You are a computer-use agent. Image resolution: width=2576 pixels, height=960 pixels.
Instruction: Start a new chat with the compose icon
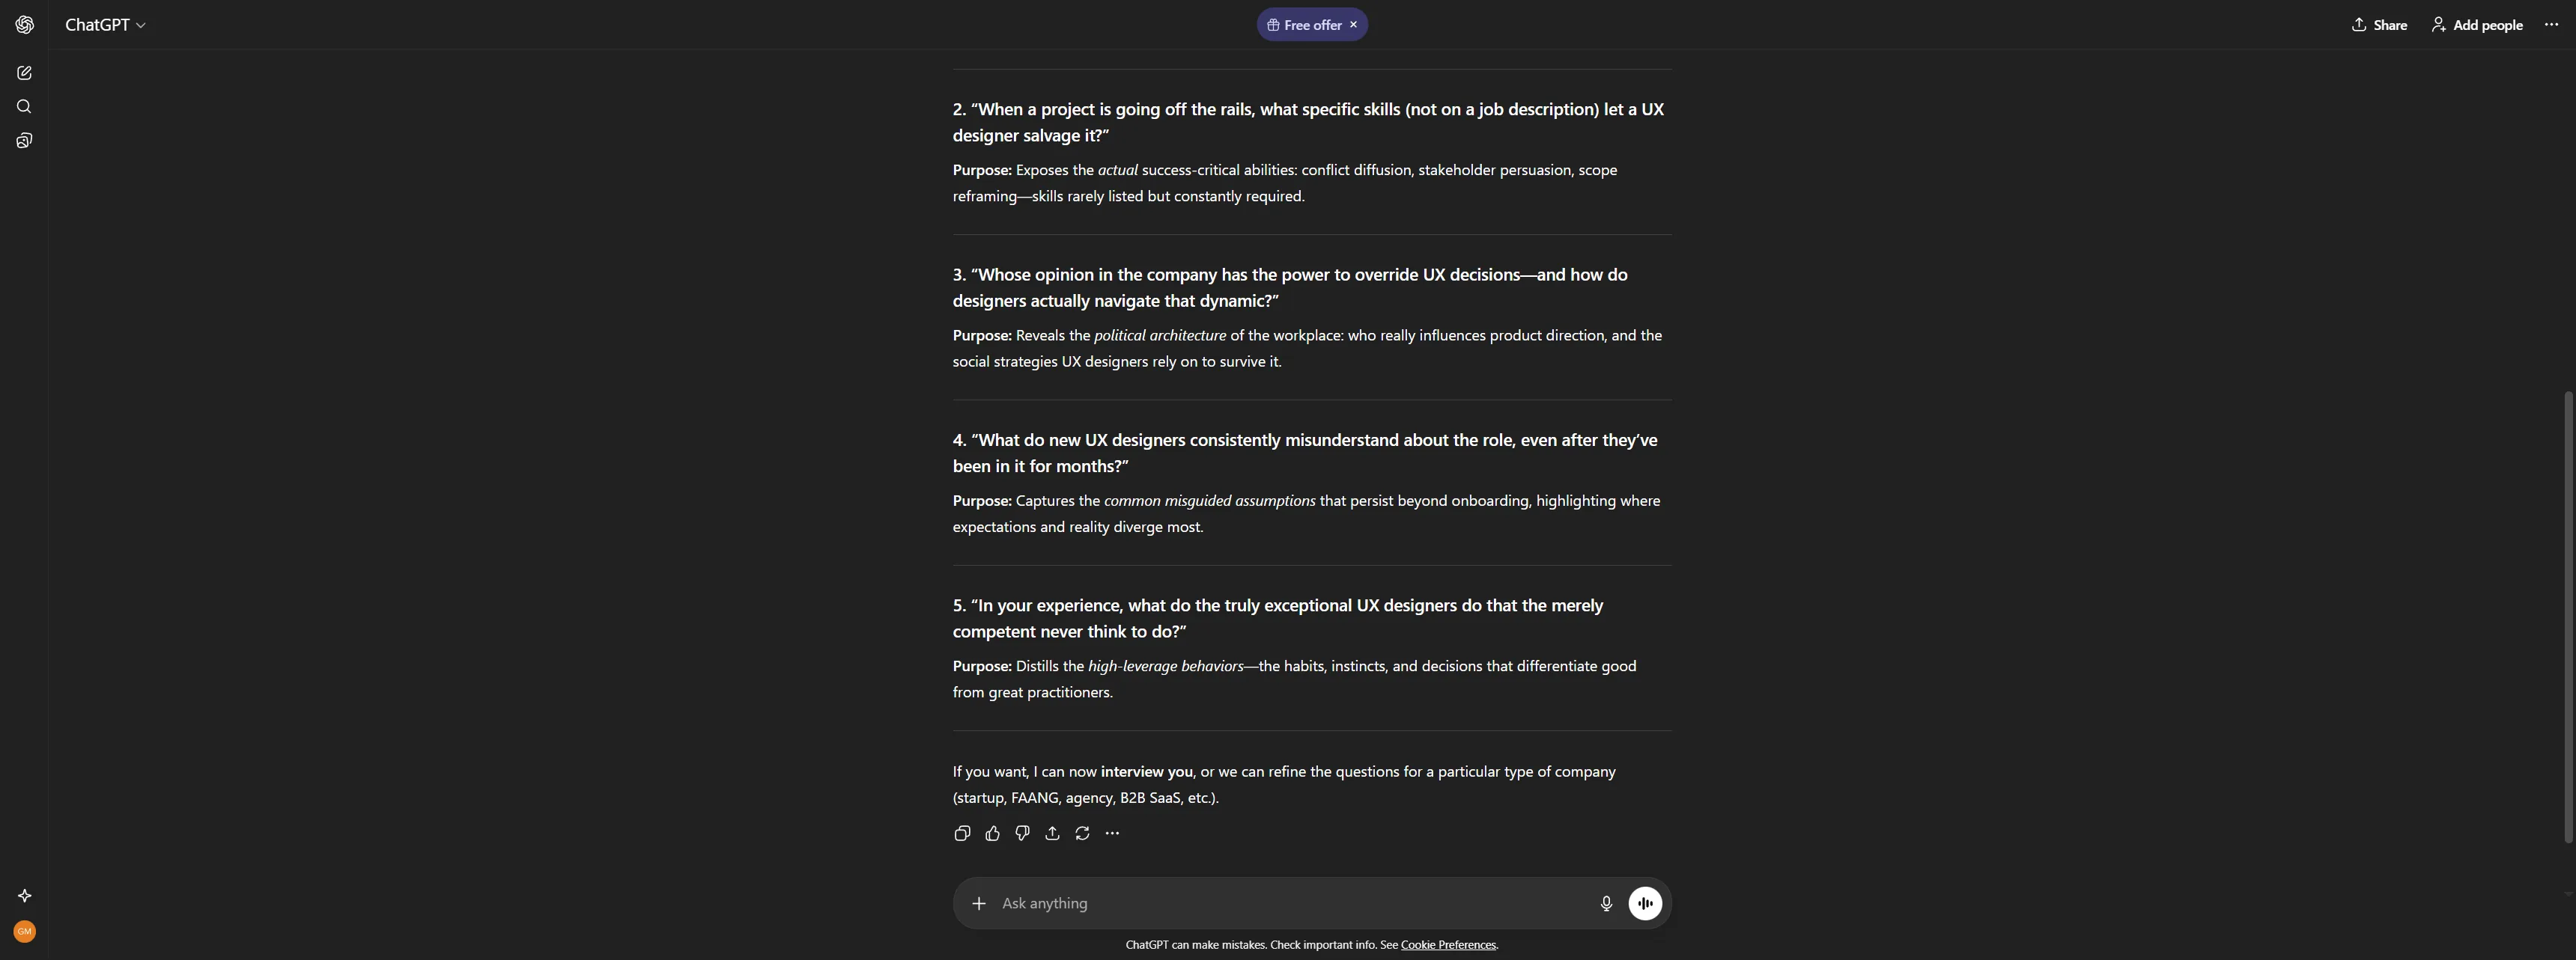[x=24, y=73]
